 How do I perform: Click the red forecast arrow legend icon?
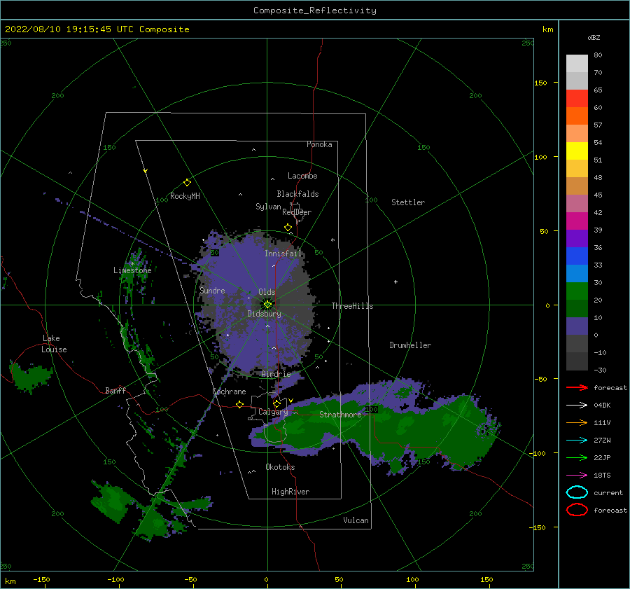point(577,387)
